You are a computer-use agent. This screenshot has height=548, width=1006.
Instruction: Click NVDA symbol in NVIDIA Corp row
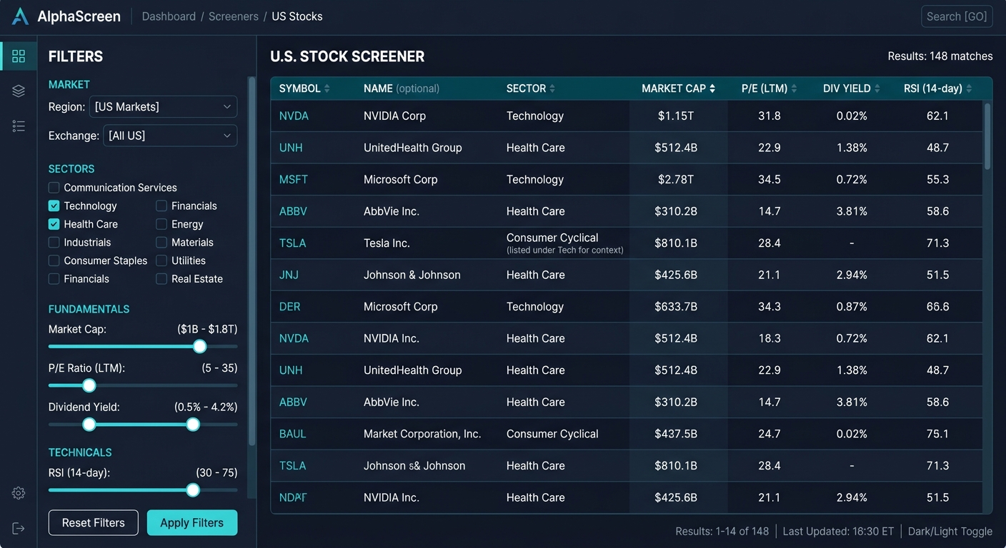coord(294,116)
